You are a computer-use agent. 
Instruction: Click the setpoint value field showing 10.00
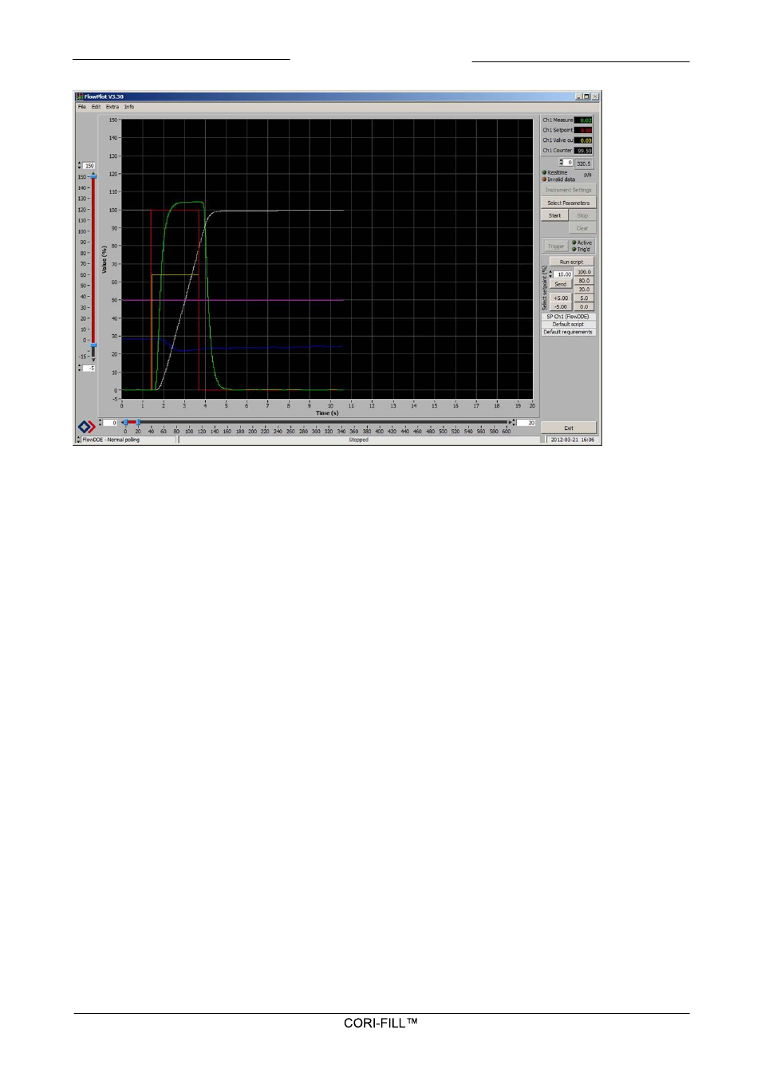click(563, 274)
